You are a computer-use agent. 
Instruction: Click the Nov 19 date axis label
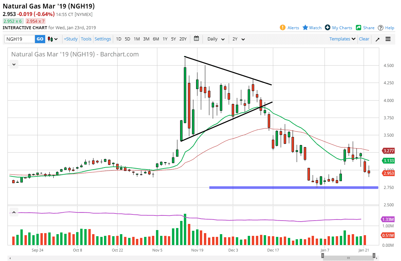[197, 250]
